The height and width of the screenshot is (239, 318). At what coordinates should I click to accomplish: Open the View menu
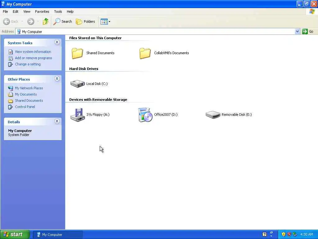coord(27,12)
